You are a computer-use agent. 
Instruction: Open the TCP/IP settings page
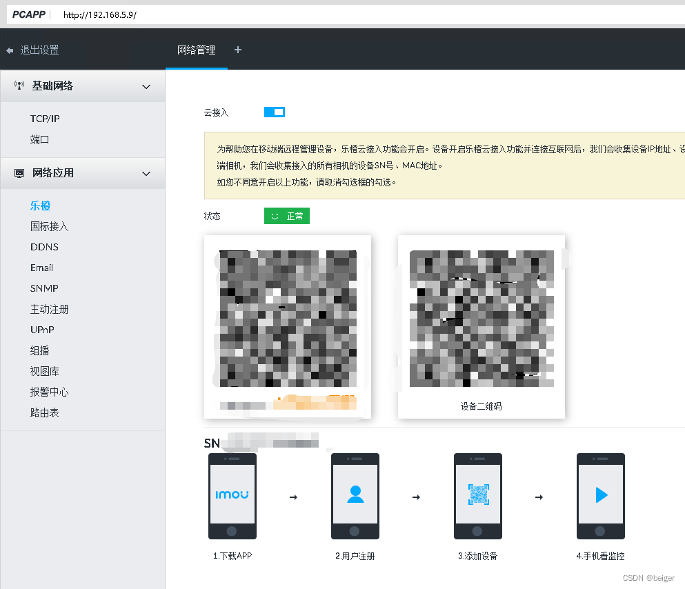click(45, 119)
